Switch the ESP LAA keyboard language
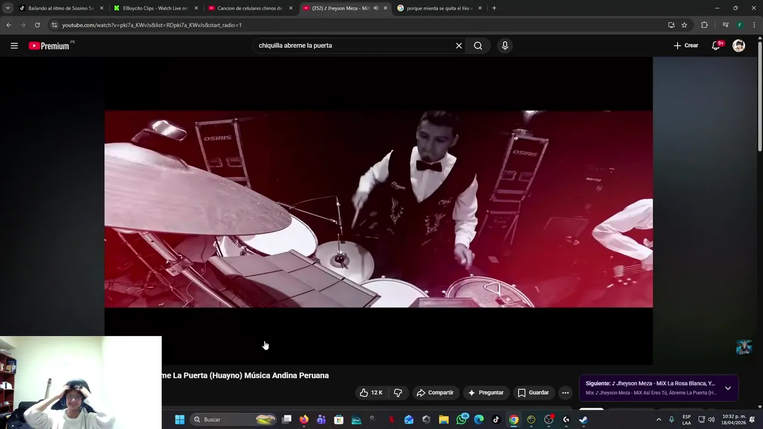 [687, 419]
